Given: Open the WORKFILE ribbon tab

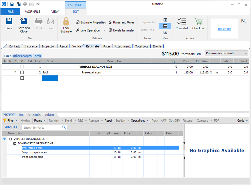Looking at the screenshot, I should pos(33,12).
